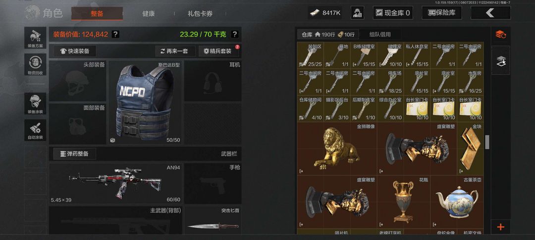Click the orange plus icon to expand stash

500,227
